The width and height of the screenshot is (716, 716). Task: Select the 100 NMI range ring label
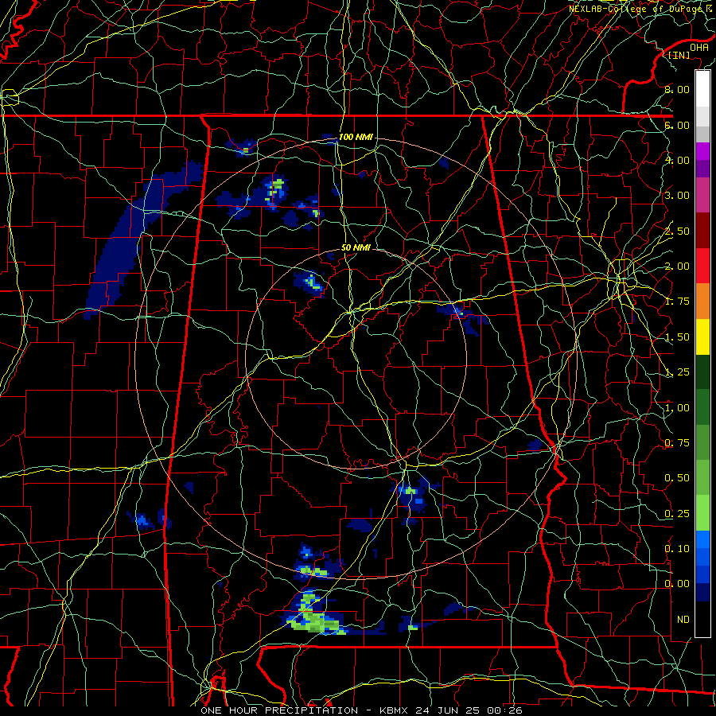point(356,137)
